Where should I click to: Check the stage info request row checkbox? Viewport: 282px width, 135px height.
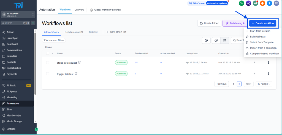pyautogui.click(x=47, y=63)
